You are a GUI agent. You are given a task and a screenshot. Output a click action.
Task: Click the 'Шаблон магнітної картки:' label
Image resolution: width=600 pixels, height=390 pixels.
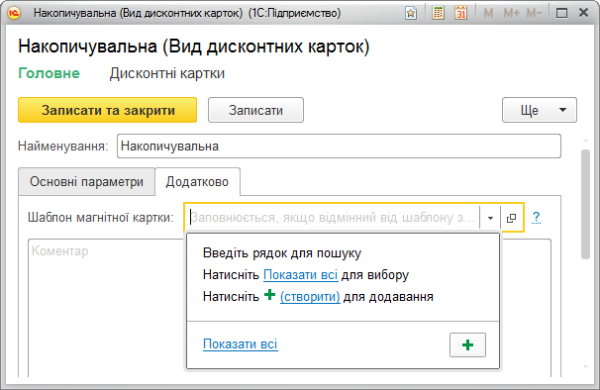click(x=101, y=218)
